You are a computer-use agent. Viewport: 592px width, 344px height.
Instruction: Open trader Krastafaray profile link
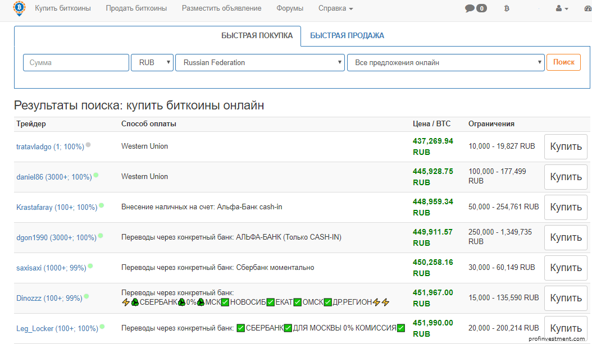[x=57, y=207]
